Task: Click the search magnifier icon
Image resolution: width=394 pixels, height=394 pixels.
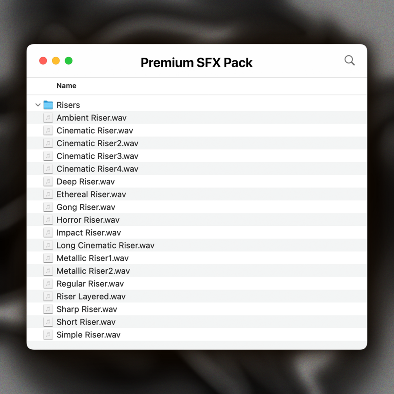Action: (349, 60)
